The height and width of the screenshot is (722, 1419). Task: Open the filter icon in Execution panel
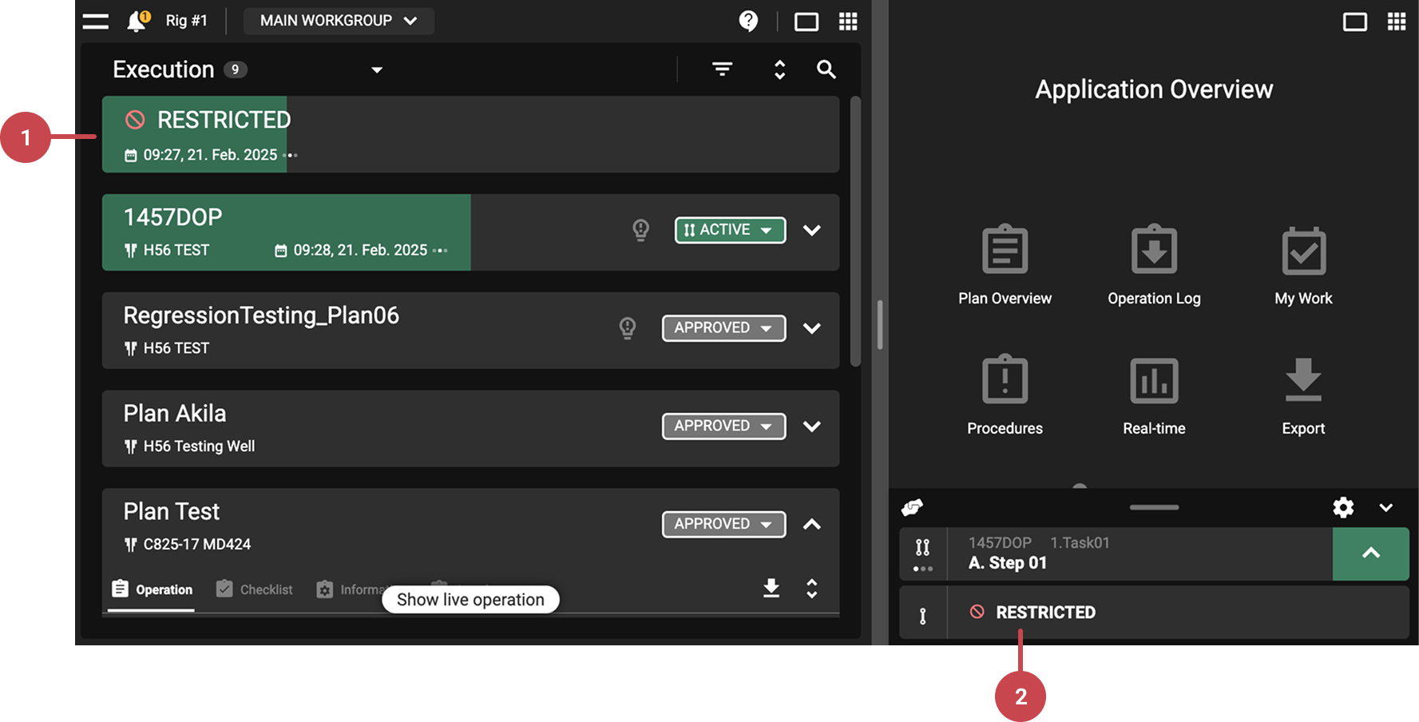(722, 69)
